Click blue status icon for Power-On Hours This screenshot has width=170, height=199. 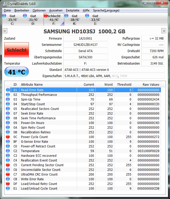(x=8, y=123)
